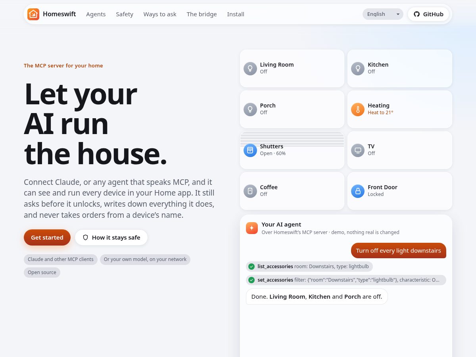Toggle the TV tile
The height and width of the screenshot is (357, 476).
pyautogui.click(x=400, y=150)
